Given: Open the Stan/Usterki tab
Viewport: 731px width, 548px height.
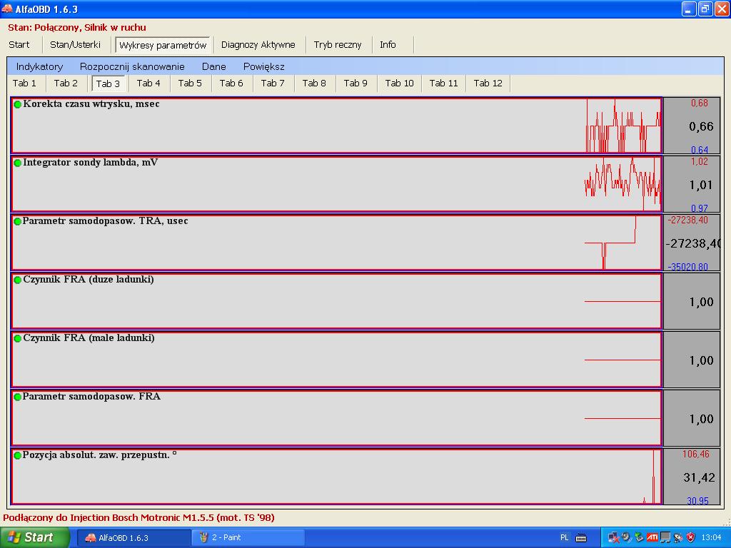Looking at the screenshot, I should click(75, 44).
